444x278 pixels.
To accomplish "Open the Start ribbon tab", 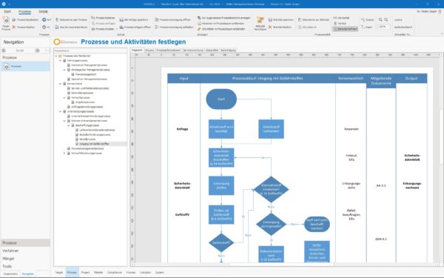I will pyautogui.click(x=7, y=12).
